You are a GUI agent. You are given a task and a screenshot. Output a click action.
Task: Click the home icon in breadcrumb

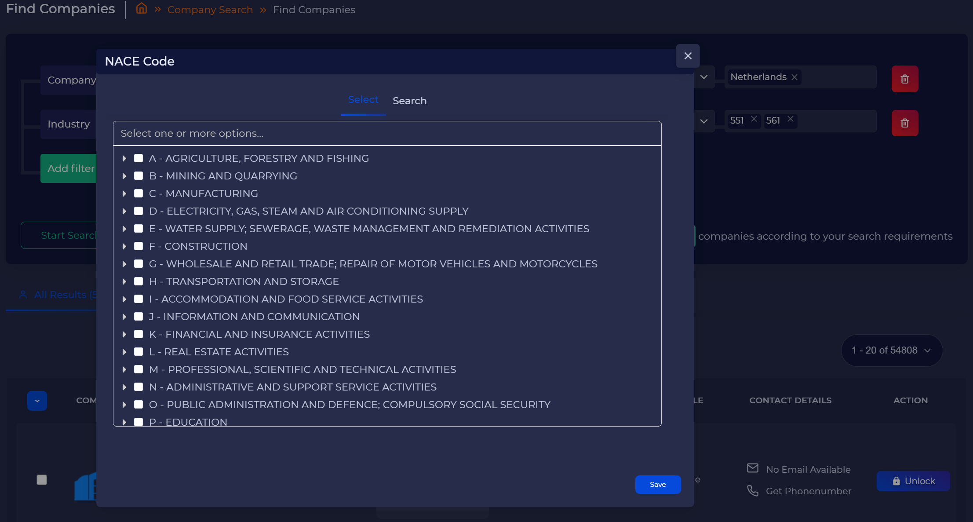141,8
